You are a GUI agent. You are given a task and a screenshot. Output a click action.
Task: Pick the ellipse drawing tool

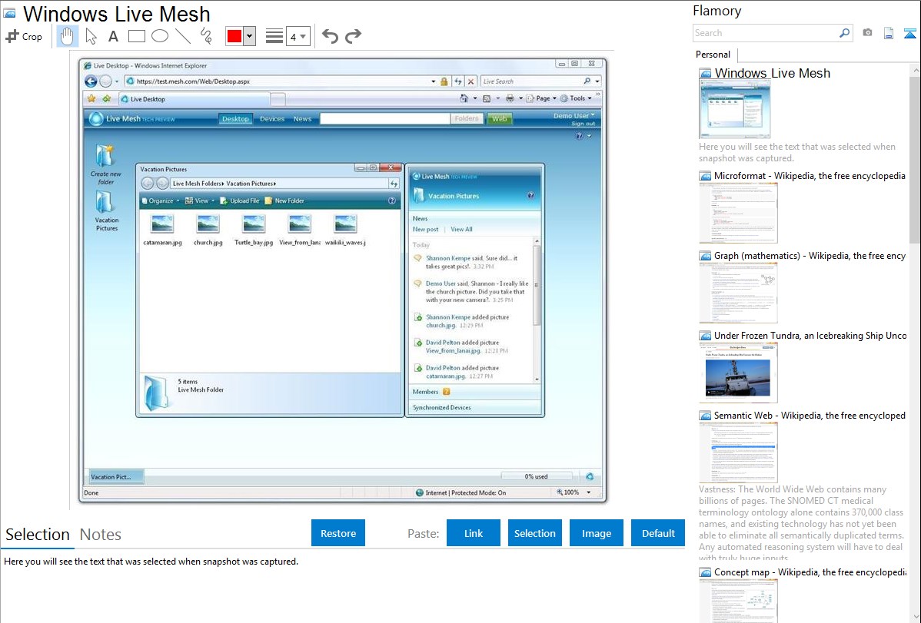pyautogui.click(x=160, y=36)
